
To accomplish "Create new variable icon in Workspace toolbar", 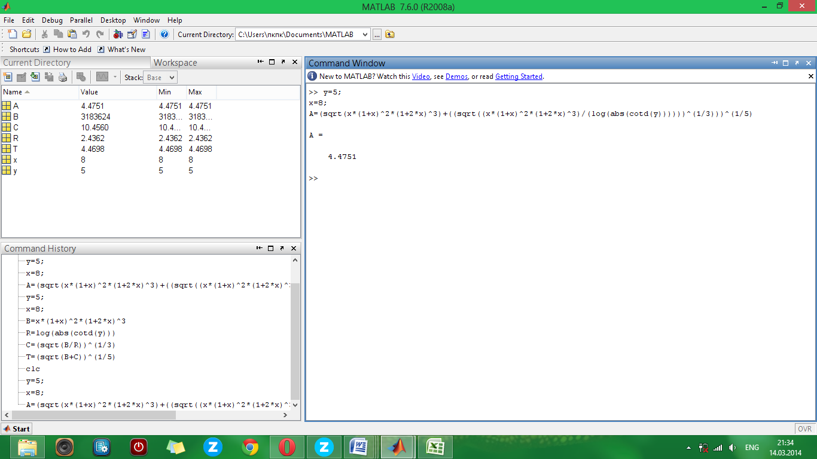I will (8, 77).
